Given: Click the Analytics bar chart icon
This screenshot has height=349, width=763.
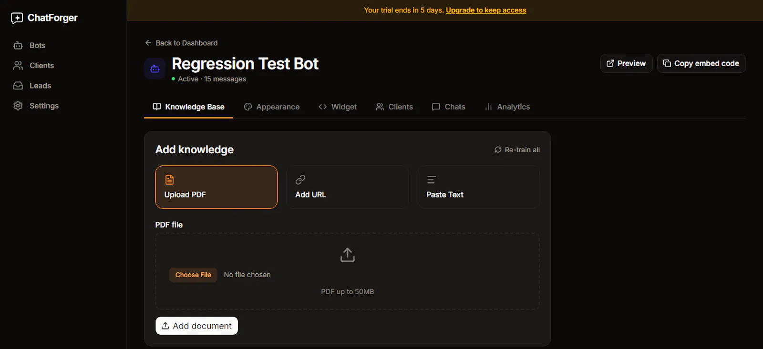Looking at the screenshot, I should [x=488, y=107].
